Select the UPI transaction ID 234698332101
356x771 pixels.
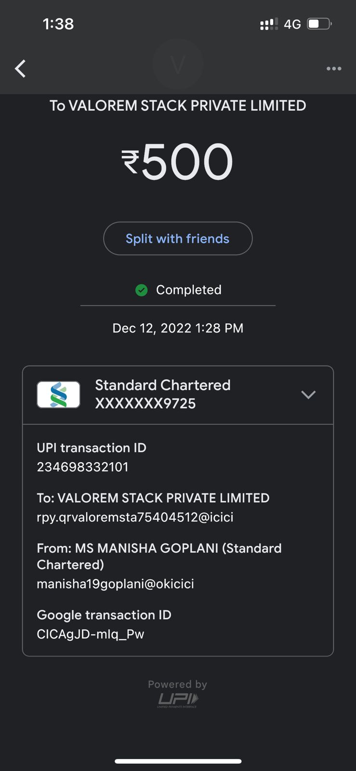83,467
